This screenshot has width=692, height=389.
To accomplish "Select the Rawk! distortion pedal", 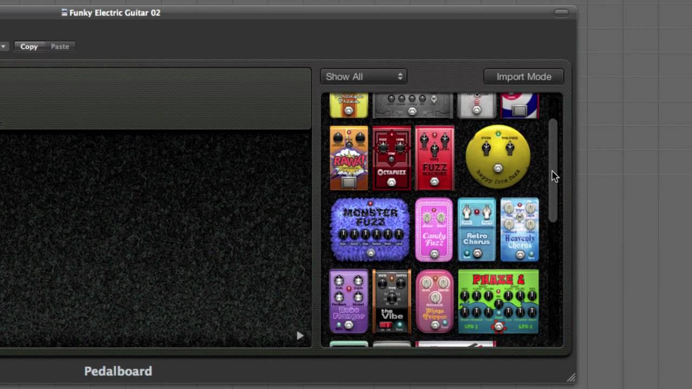I will 349,158.
